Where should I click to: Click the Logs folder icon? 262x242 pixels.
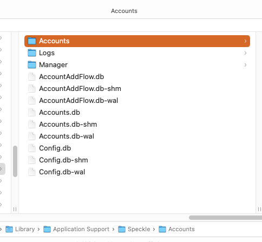click(x=32, y=53)
